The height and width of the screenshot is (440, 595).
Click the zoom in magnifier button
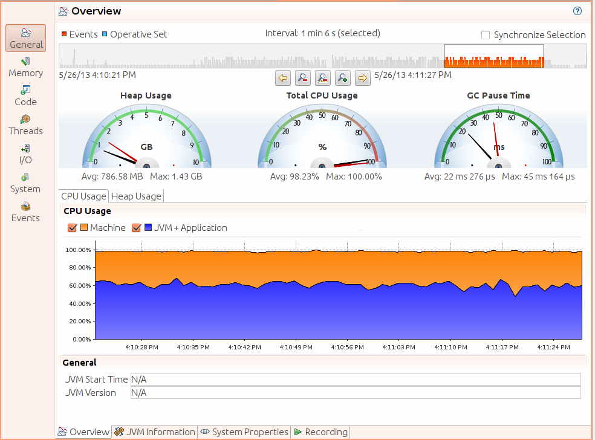tap(343, 78)
